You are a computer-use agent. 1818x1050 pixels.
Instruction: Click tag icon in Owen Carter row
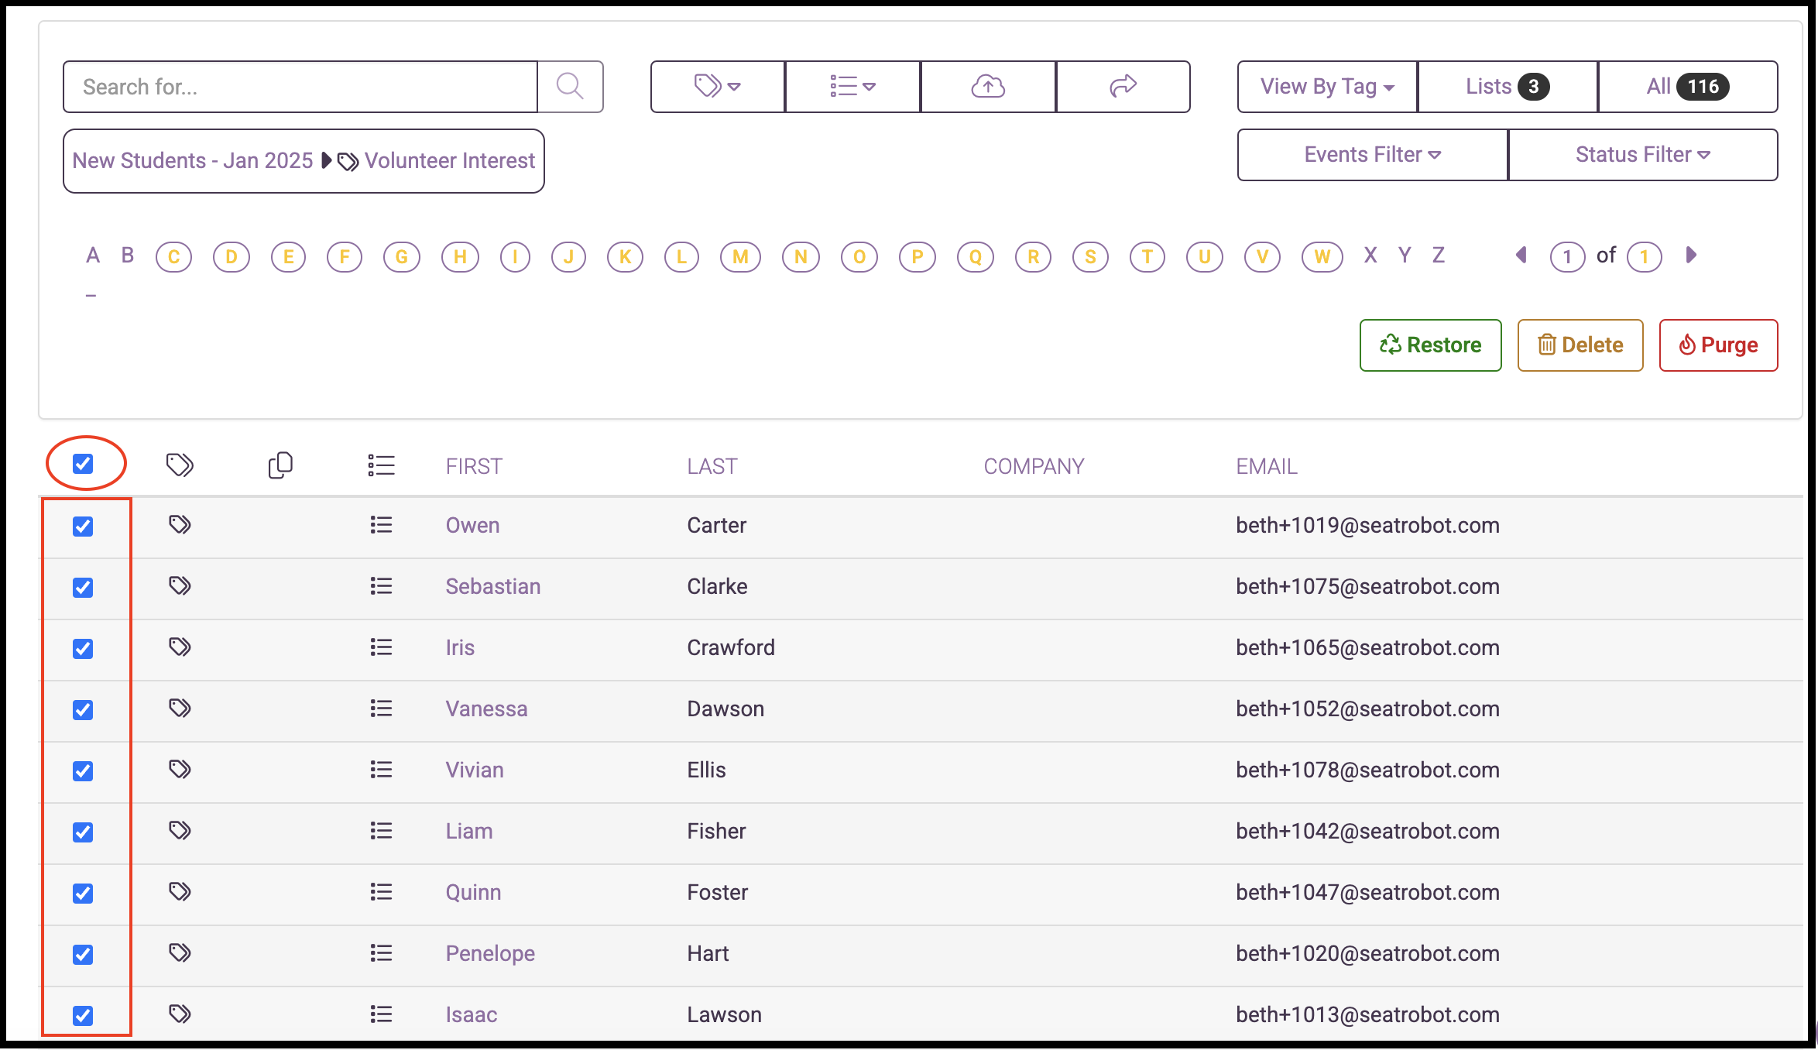coord(180,525)
